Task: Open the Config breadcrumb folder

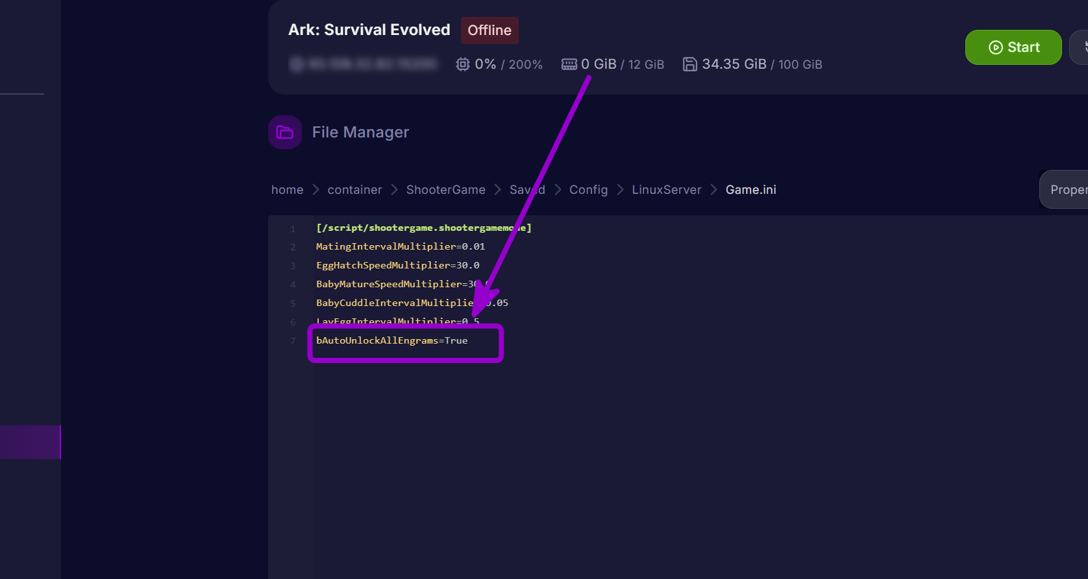Action: 589,190
